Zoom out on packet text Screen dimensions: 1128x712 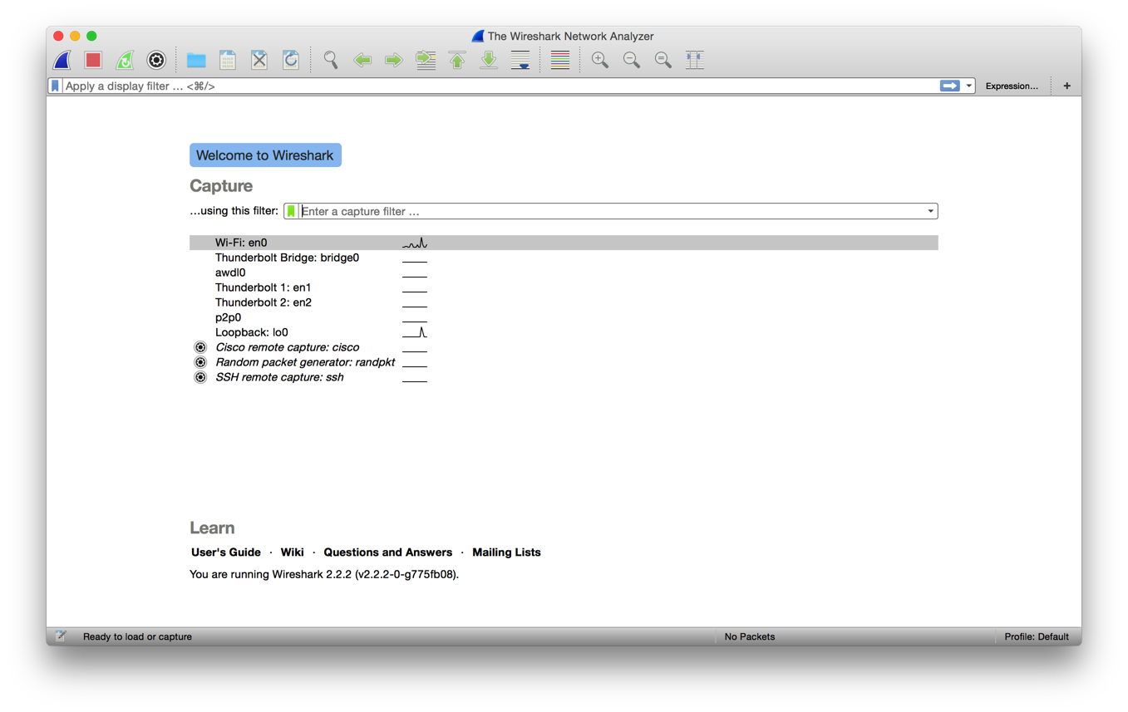(x=632, y=60)
